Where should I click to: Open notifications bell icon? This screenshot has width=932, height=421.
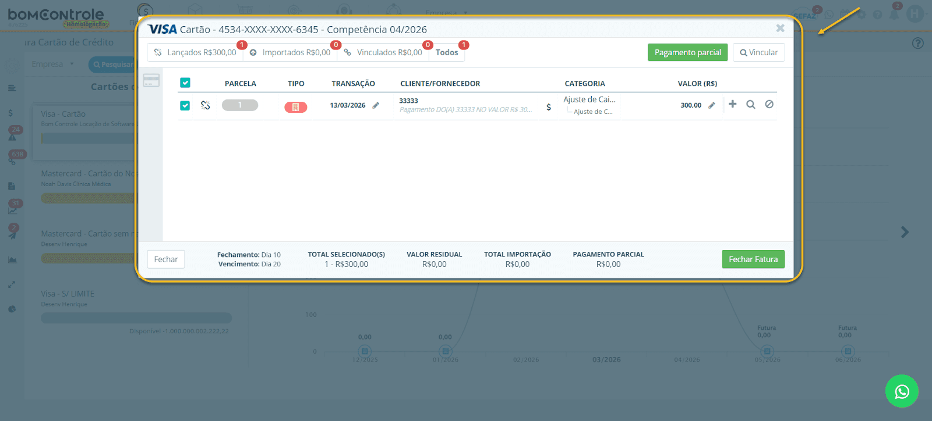pyautogui.click(x=894, y=15)
